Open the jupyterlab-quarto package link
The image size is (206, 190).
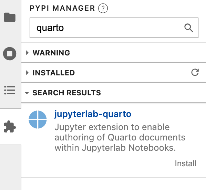coord(93,114)
